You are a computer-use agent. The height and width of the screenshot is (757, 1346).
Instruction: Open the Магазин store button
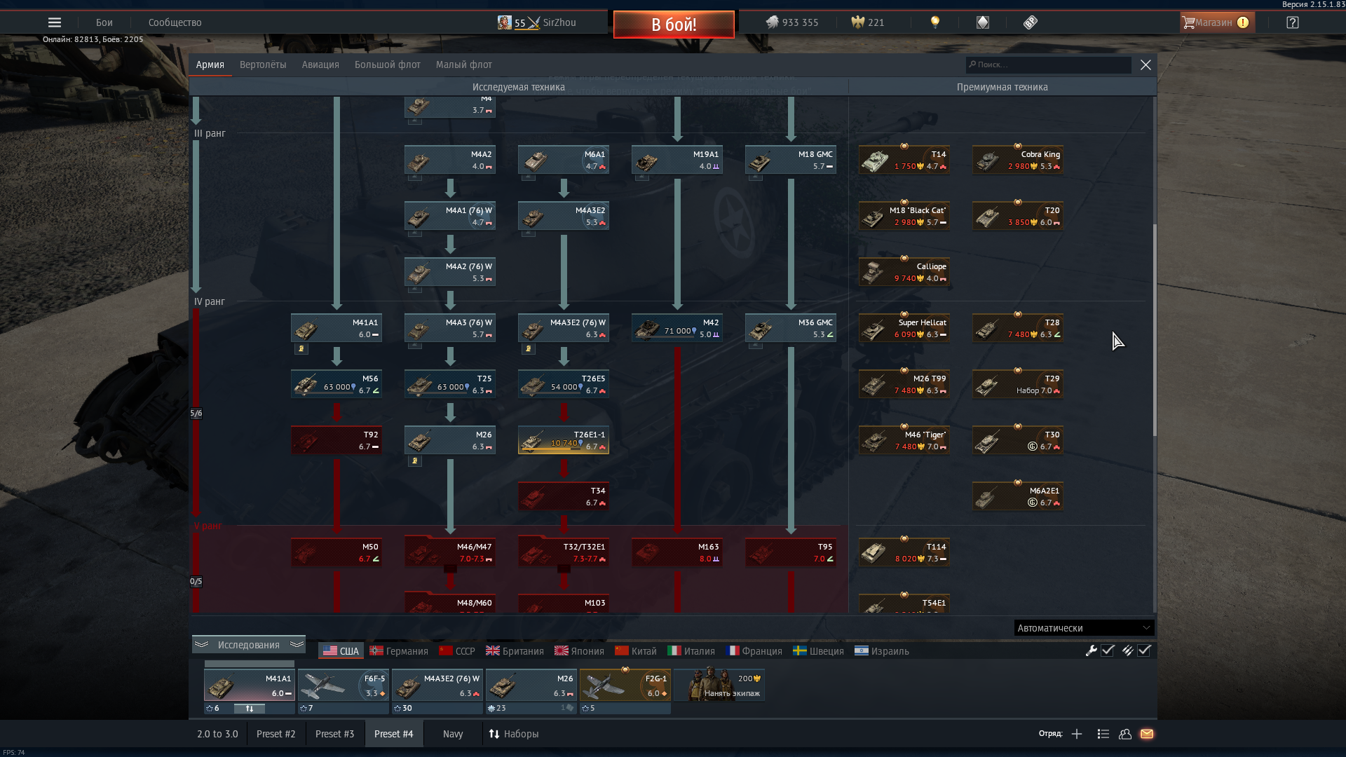pos(1216,22)
